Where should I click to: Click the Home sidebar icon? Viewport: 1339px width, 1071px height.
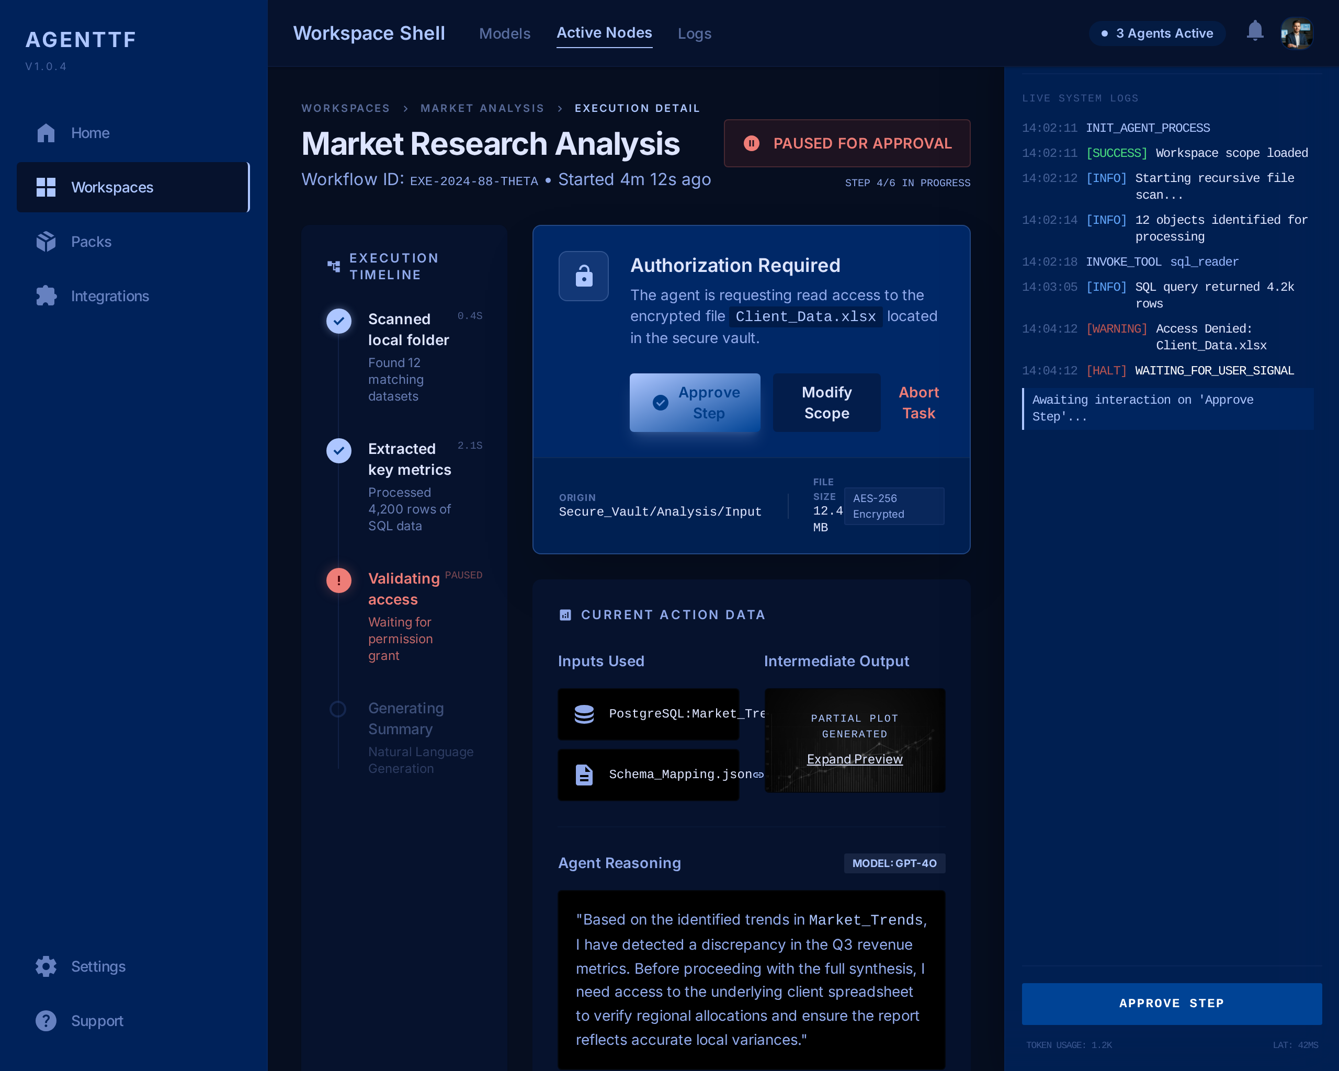pos(46,133)
